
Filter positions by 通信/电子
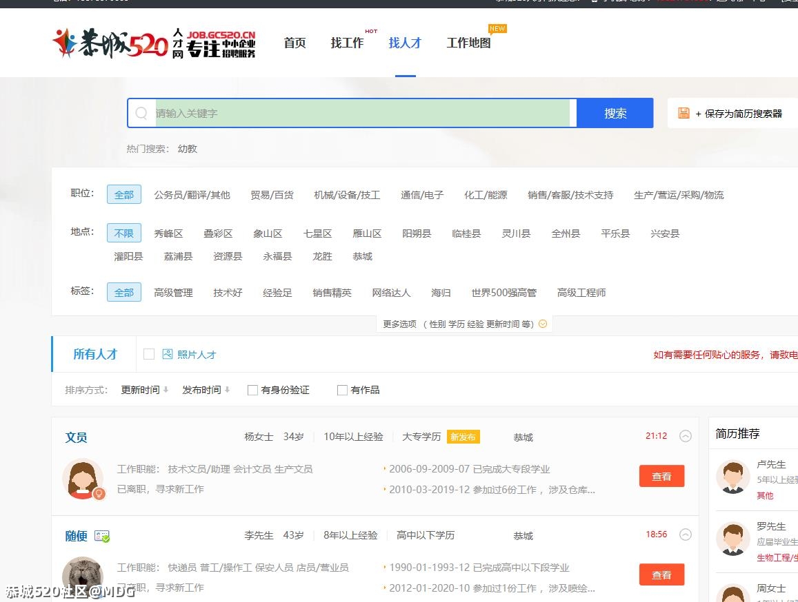[422, 195]
